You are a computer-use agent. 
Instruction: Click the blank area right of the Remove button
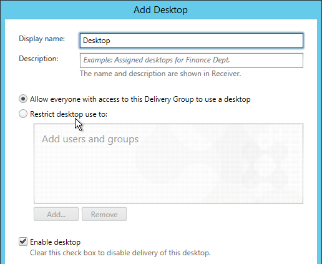click(x=214, y=214)
